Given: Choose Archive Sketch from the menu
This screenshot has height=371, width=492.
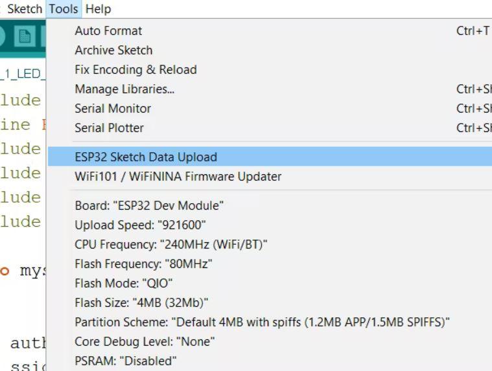Looking at the screenshot, I should pos(113,50).
